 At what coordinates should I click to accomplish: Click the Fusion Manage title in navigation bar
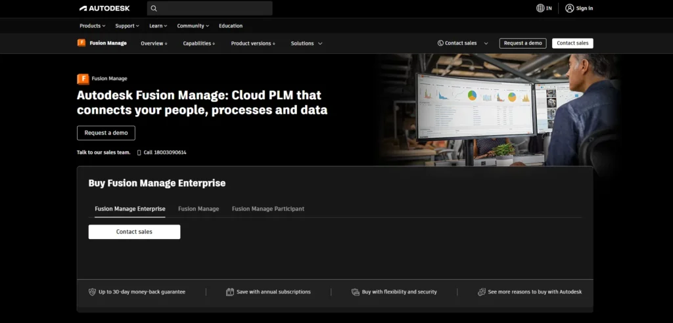108,43
